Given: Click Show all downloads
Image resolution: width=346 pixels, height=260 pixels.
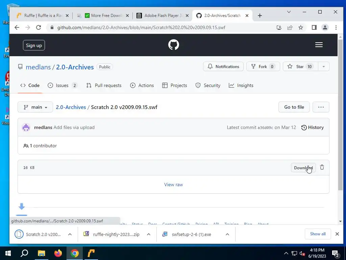Looking at the screenshot, I should (318, 234).
